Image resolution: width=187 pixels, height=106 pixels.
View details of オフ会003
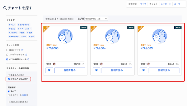(164, 70)
